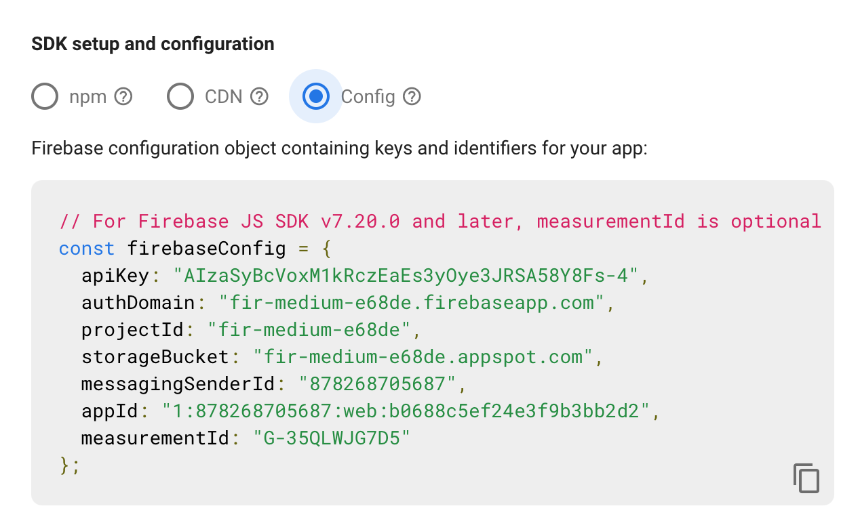
Task: Click the firebaseConfig variable name
Action: tap(206, 249)
